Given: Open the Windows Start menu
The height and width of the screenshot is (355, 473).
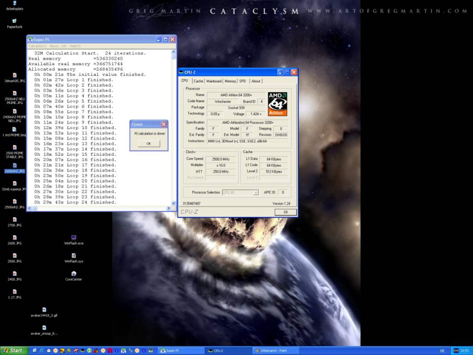Looking at the screenshot, I should click(14, 350).
